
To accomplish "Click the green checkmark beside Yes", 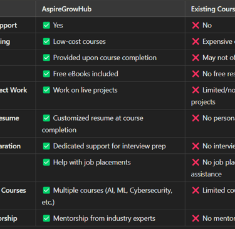I will pos(46,25).
